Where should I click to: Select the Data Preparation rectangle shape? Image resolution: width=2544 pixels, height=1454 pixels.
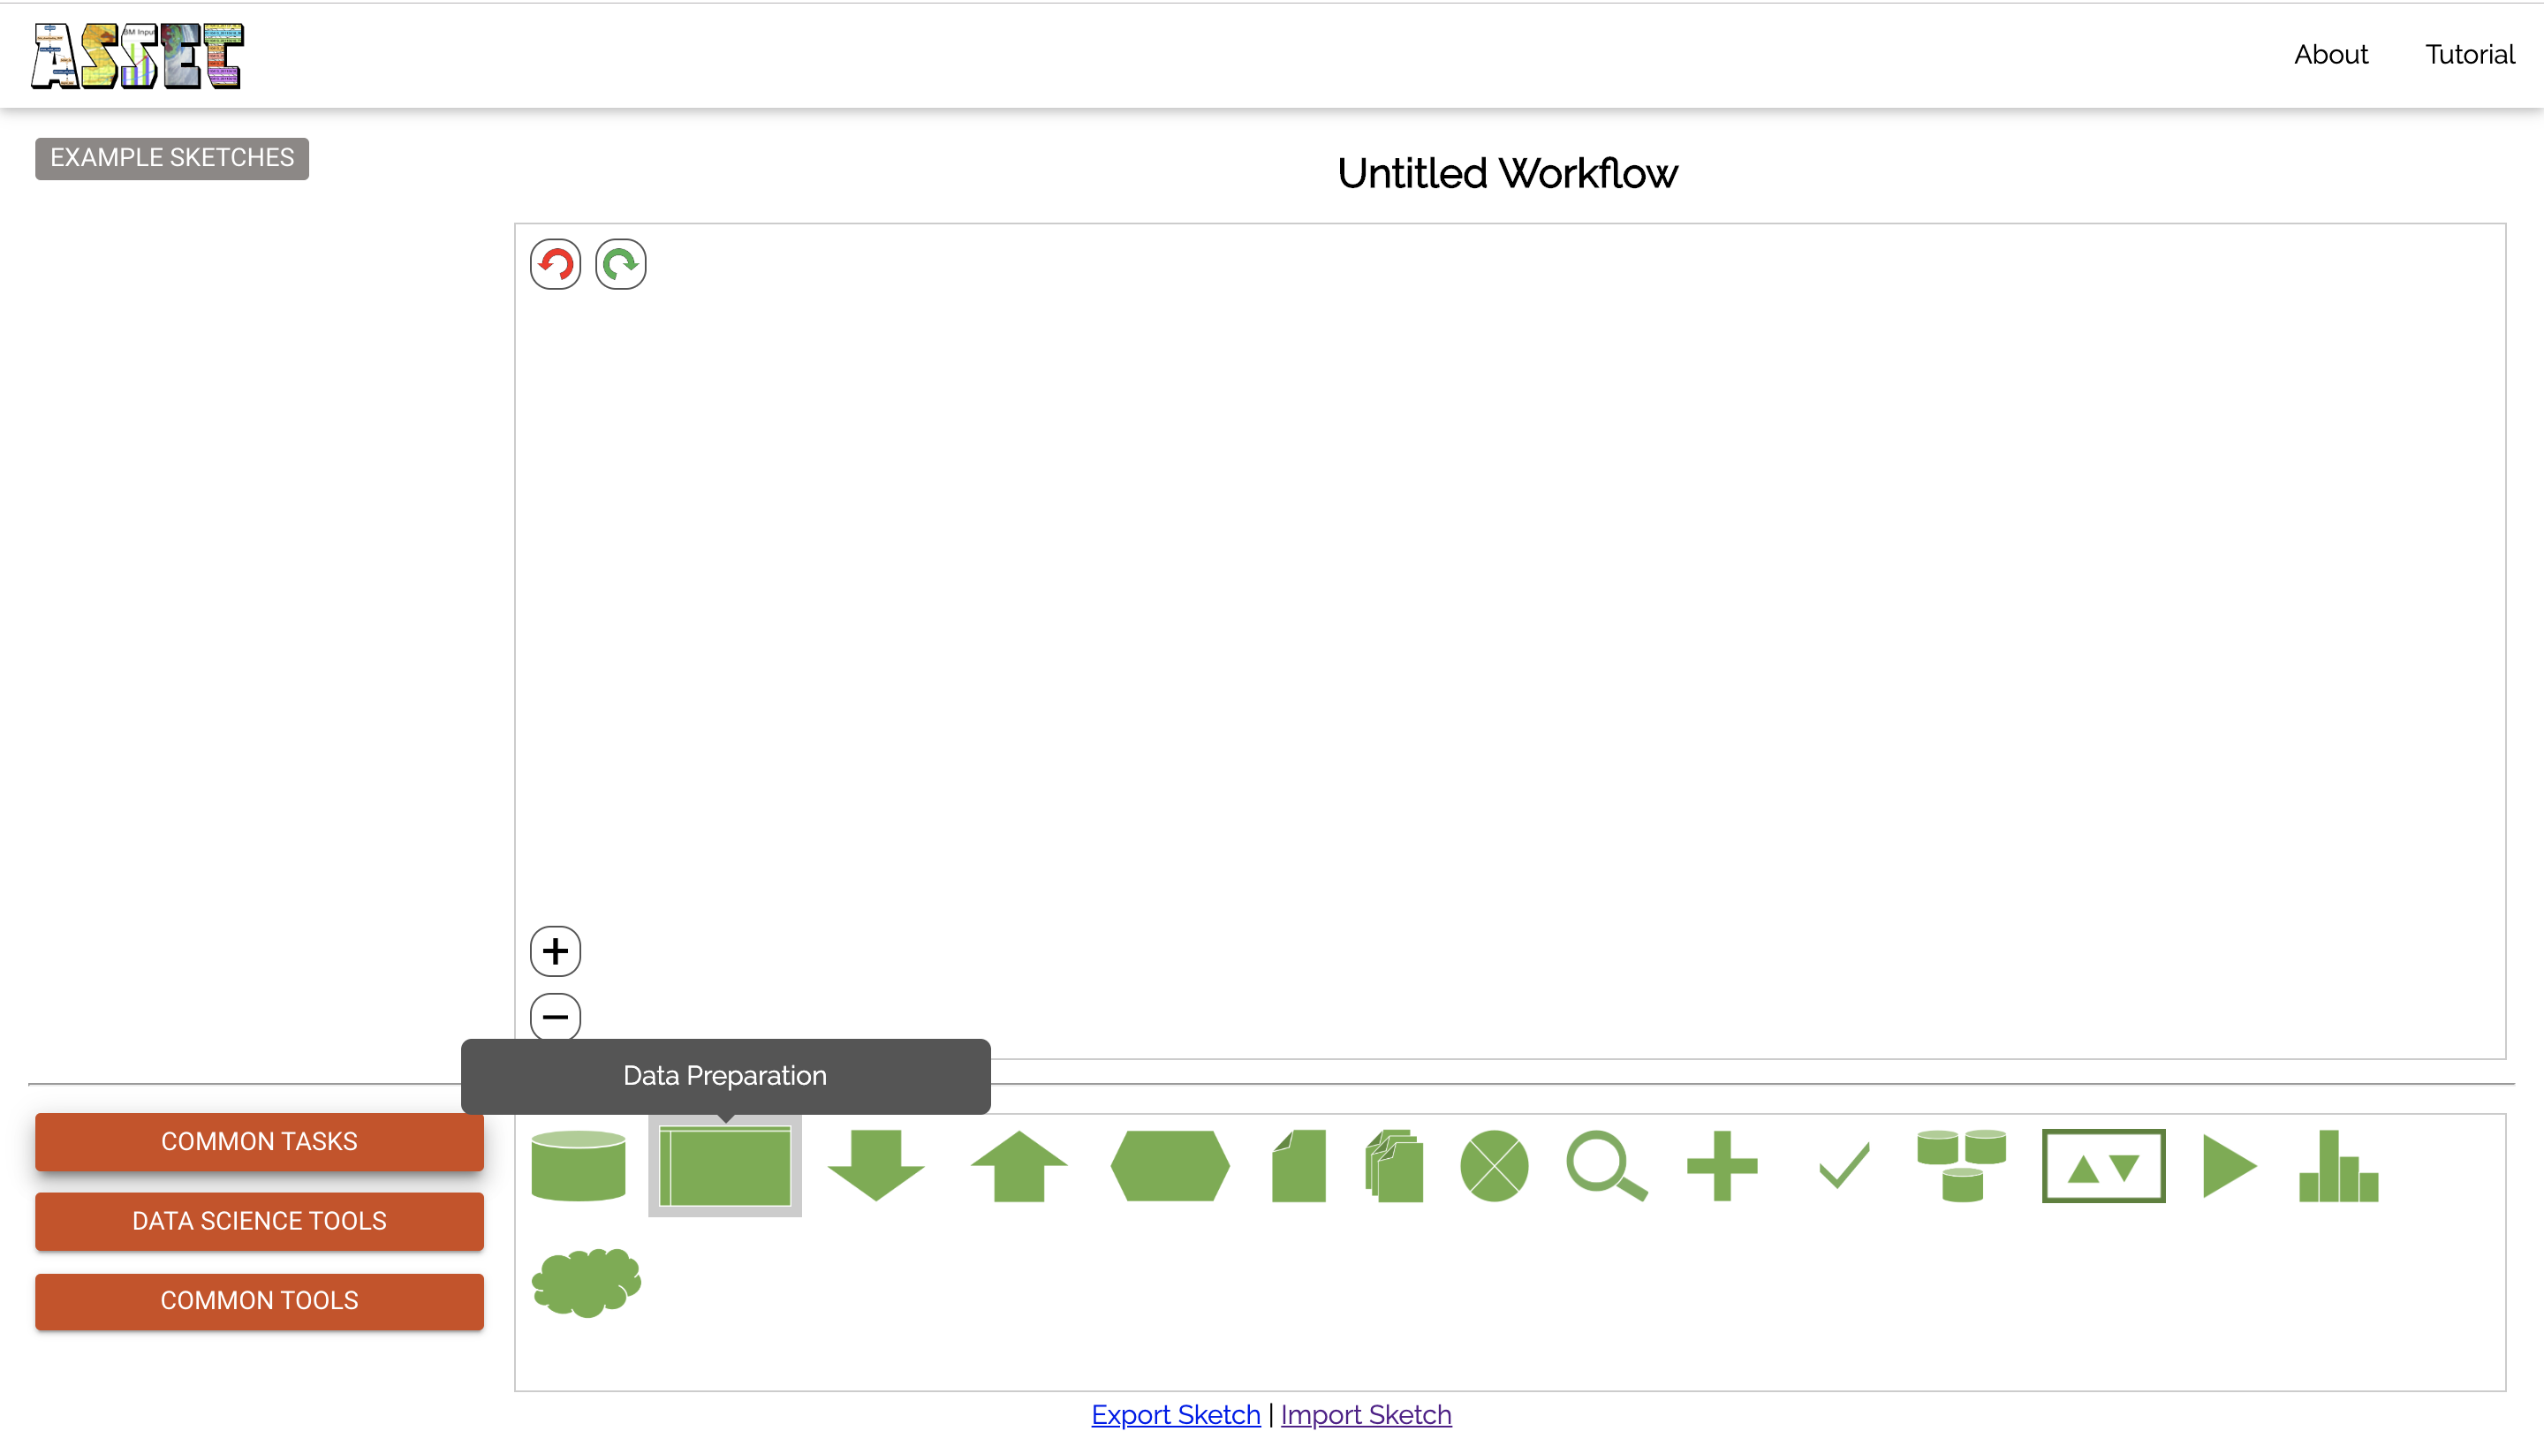coord(725,1165)
